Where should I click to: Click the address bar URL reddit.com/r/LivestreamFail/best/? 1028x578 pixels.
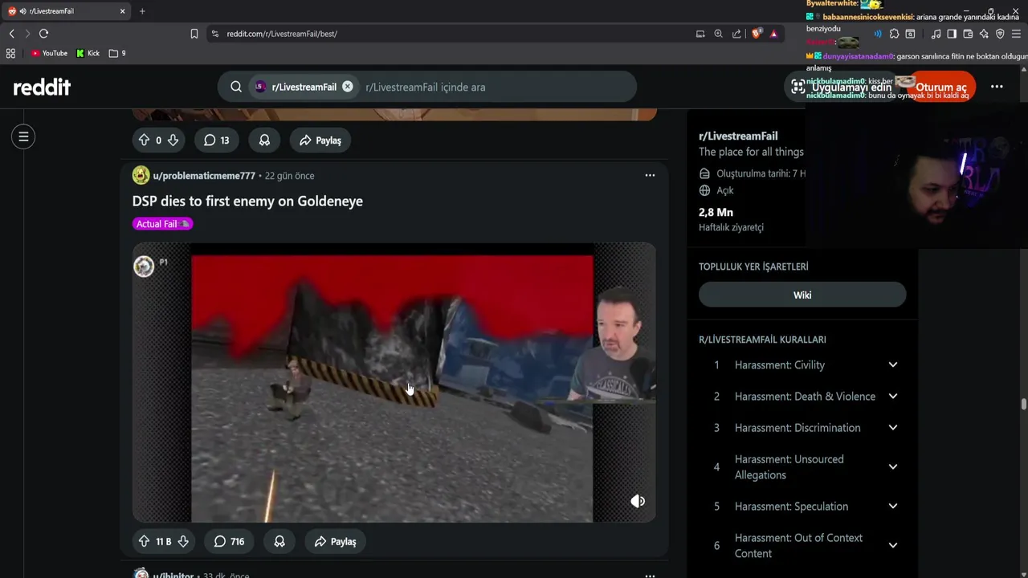point(282,34)
